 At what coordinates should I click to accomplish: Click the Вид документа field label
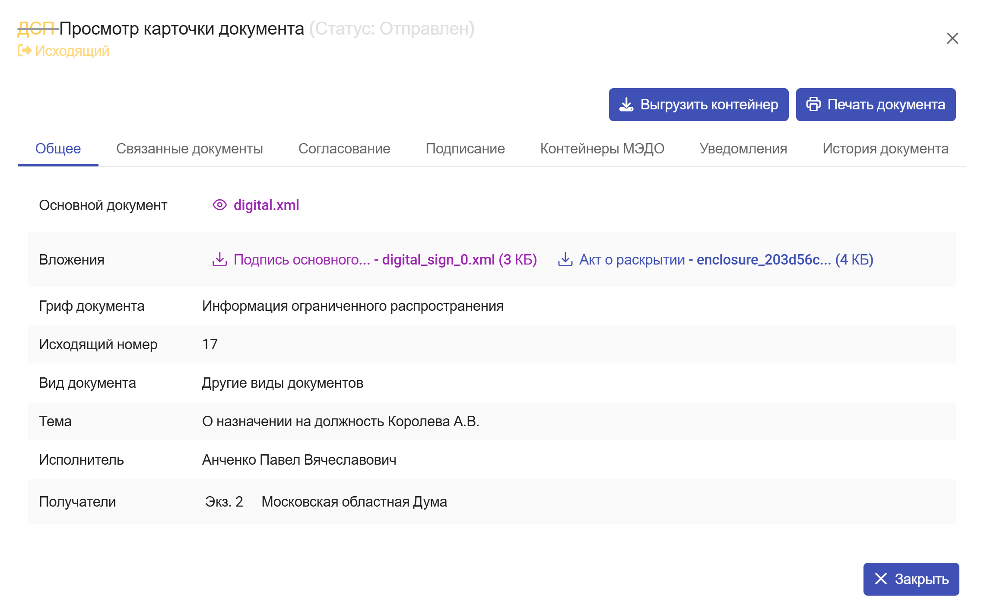point(87,383)
